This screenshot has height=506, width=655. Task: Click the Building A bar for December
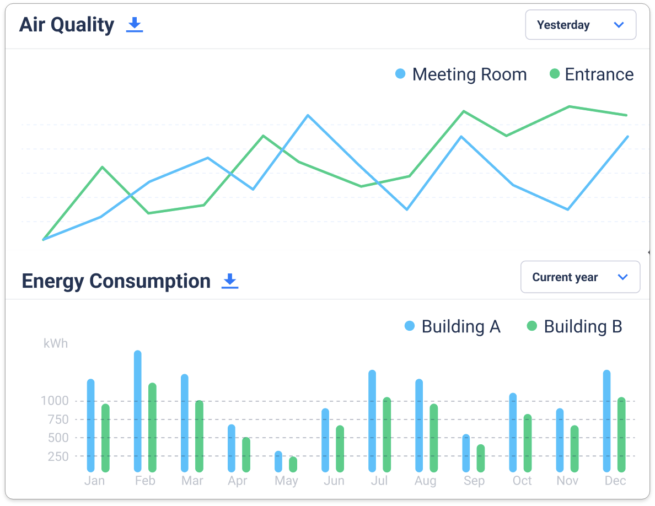[607, 421]
